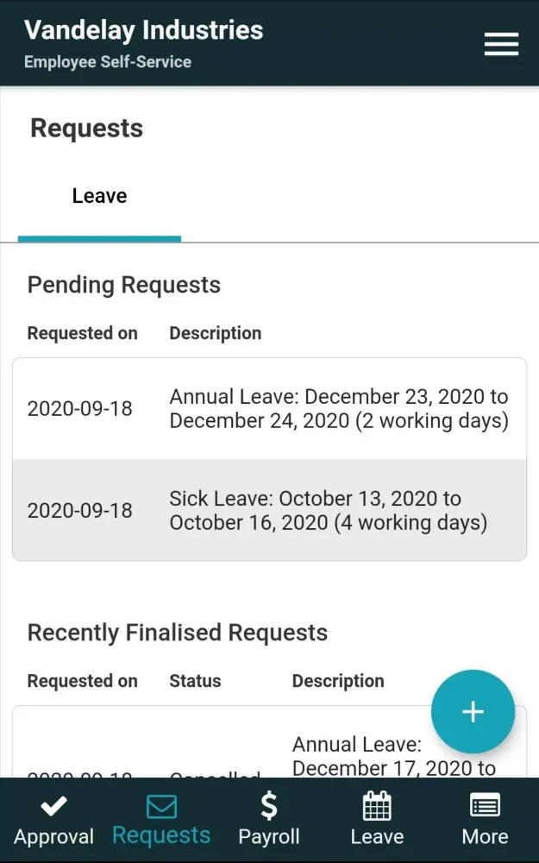
Task: Select Payroll label in bottom navigation
Action: [x=269, y=836]
